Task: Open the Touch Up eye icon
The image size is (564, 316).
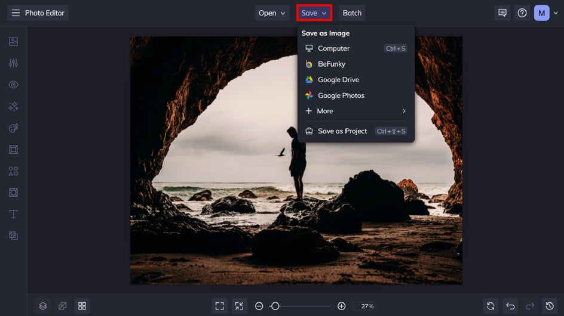Action: (x=13, y=85)
